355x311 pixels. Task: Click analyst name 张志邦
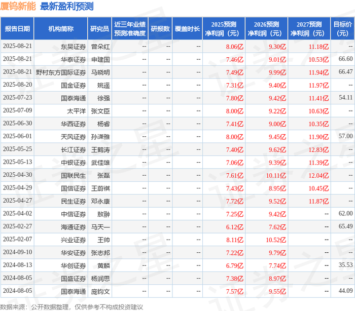coord(100,253)
